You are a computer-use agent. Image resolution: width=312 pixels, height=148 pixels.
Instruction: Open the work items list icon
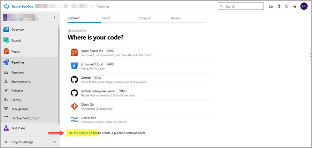pyautogui.click(x=271, y=6)
